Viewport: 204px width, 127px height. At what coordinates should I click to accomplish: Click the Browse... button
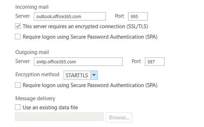[x=119, y=117]
